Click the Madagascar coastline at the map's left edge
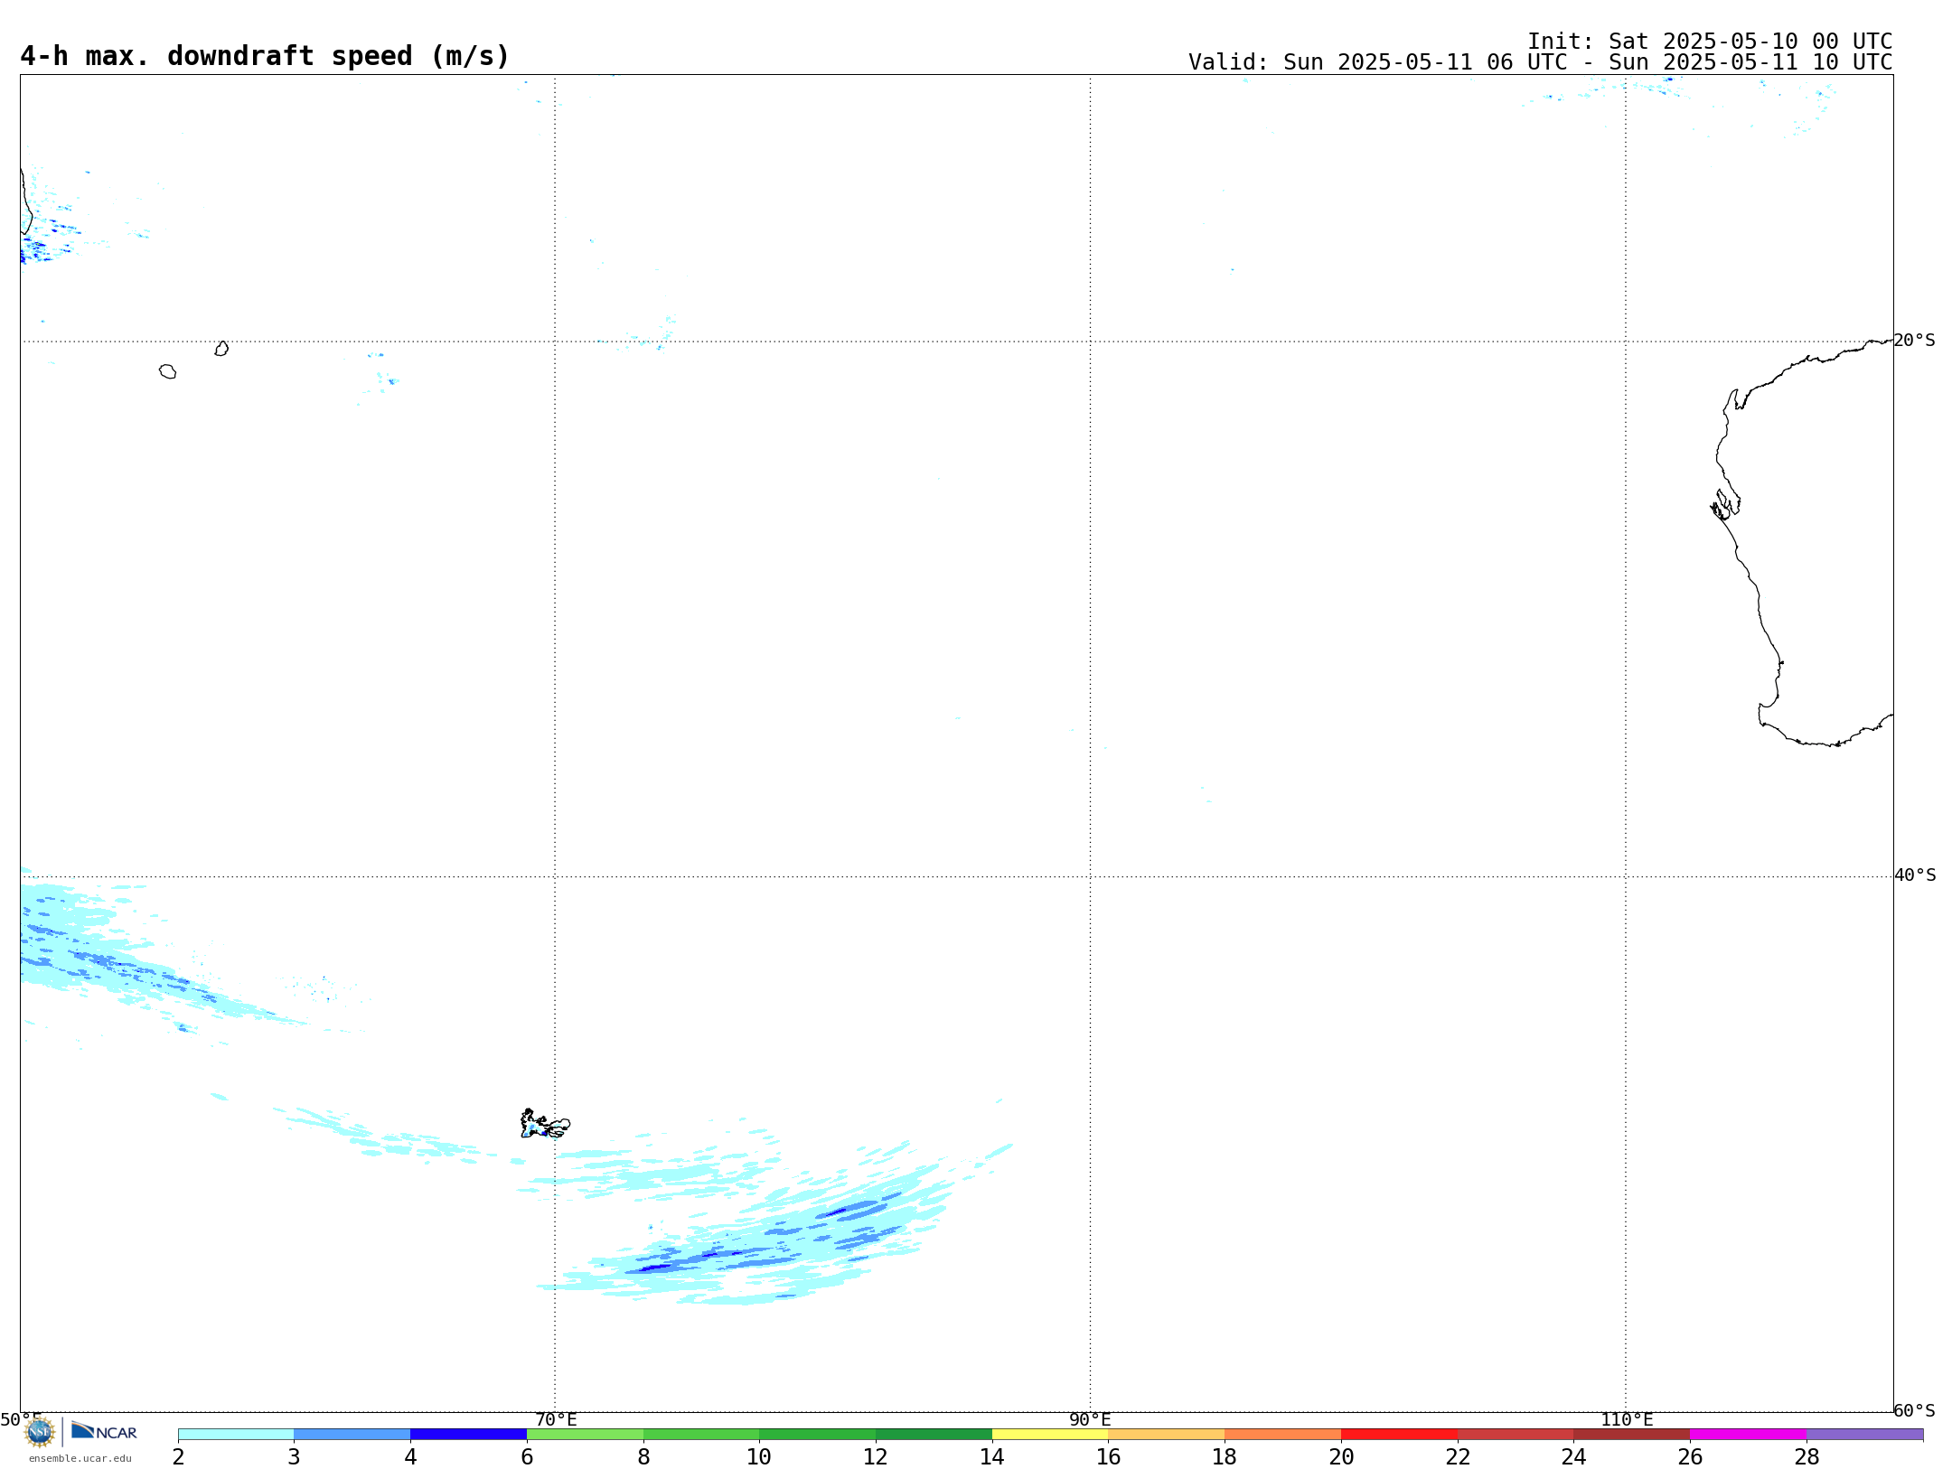The image size is (1952, 1469). [x=25, y=203]
